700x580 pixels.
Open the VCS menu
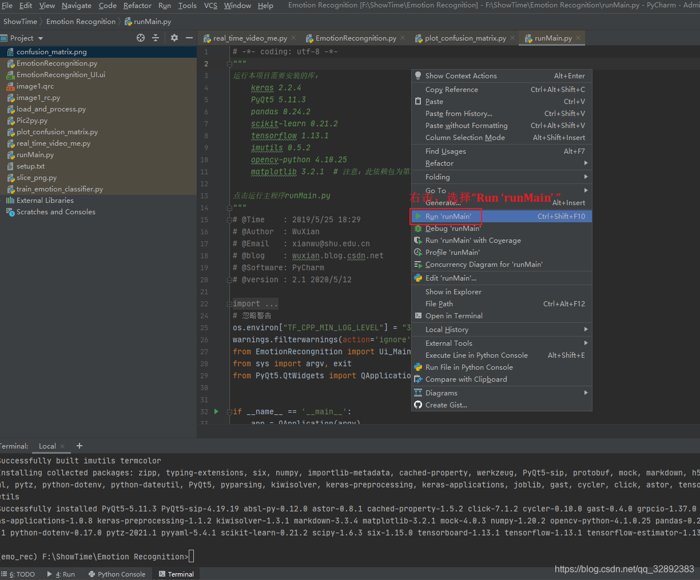pos(210,6)
